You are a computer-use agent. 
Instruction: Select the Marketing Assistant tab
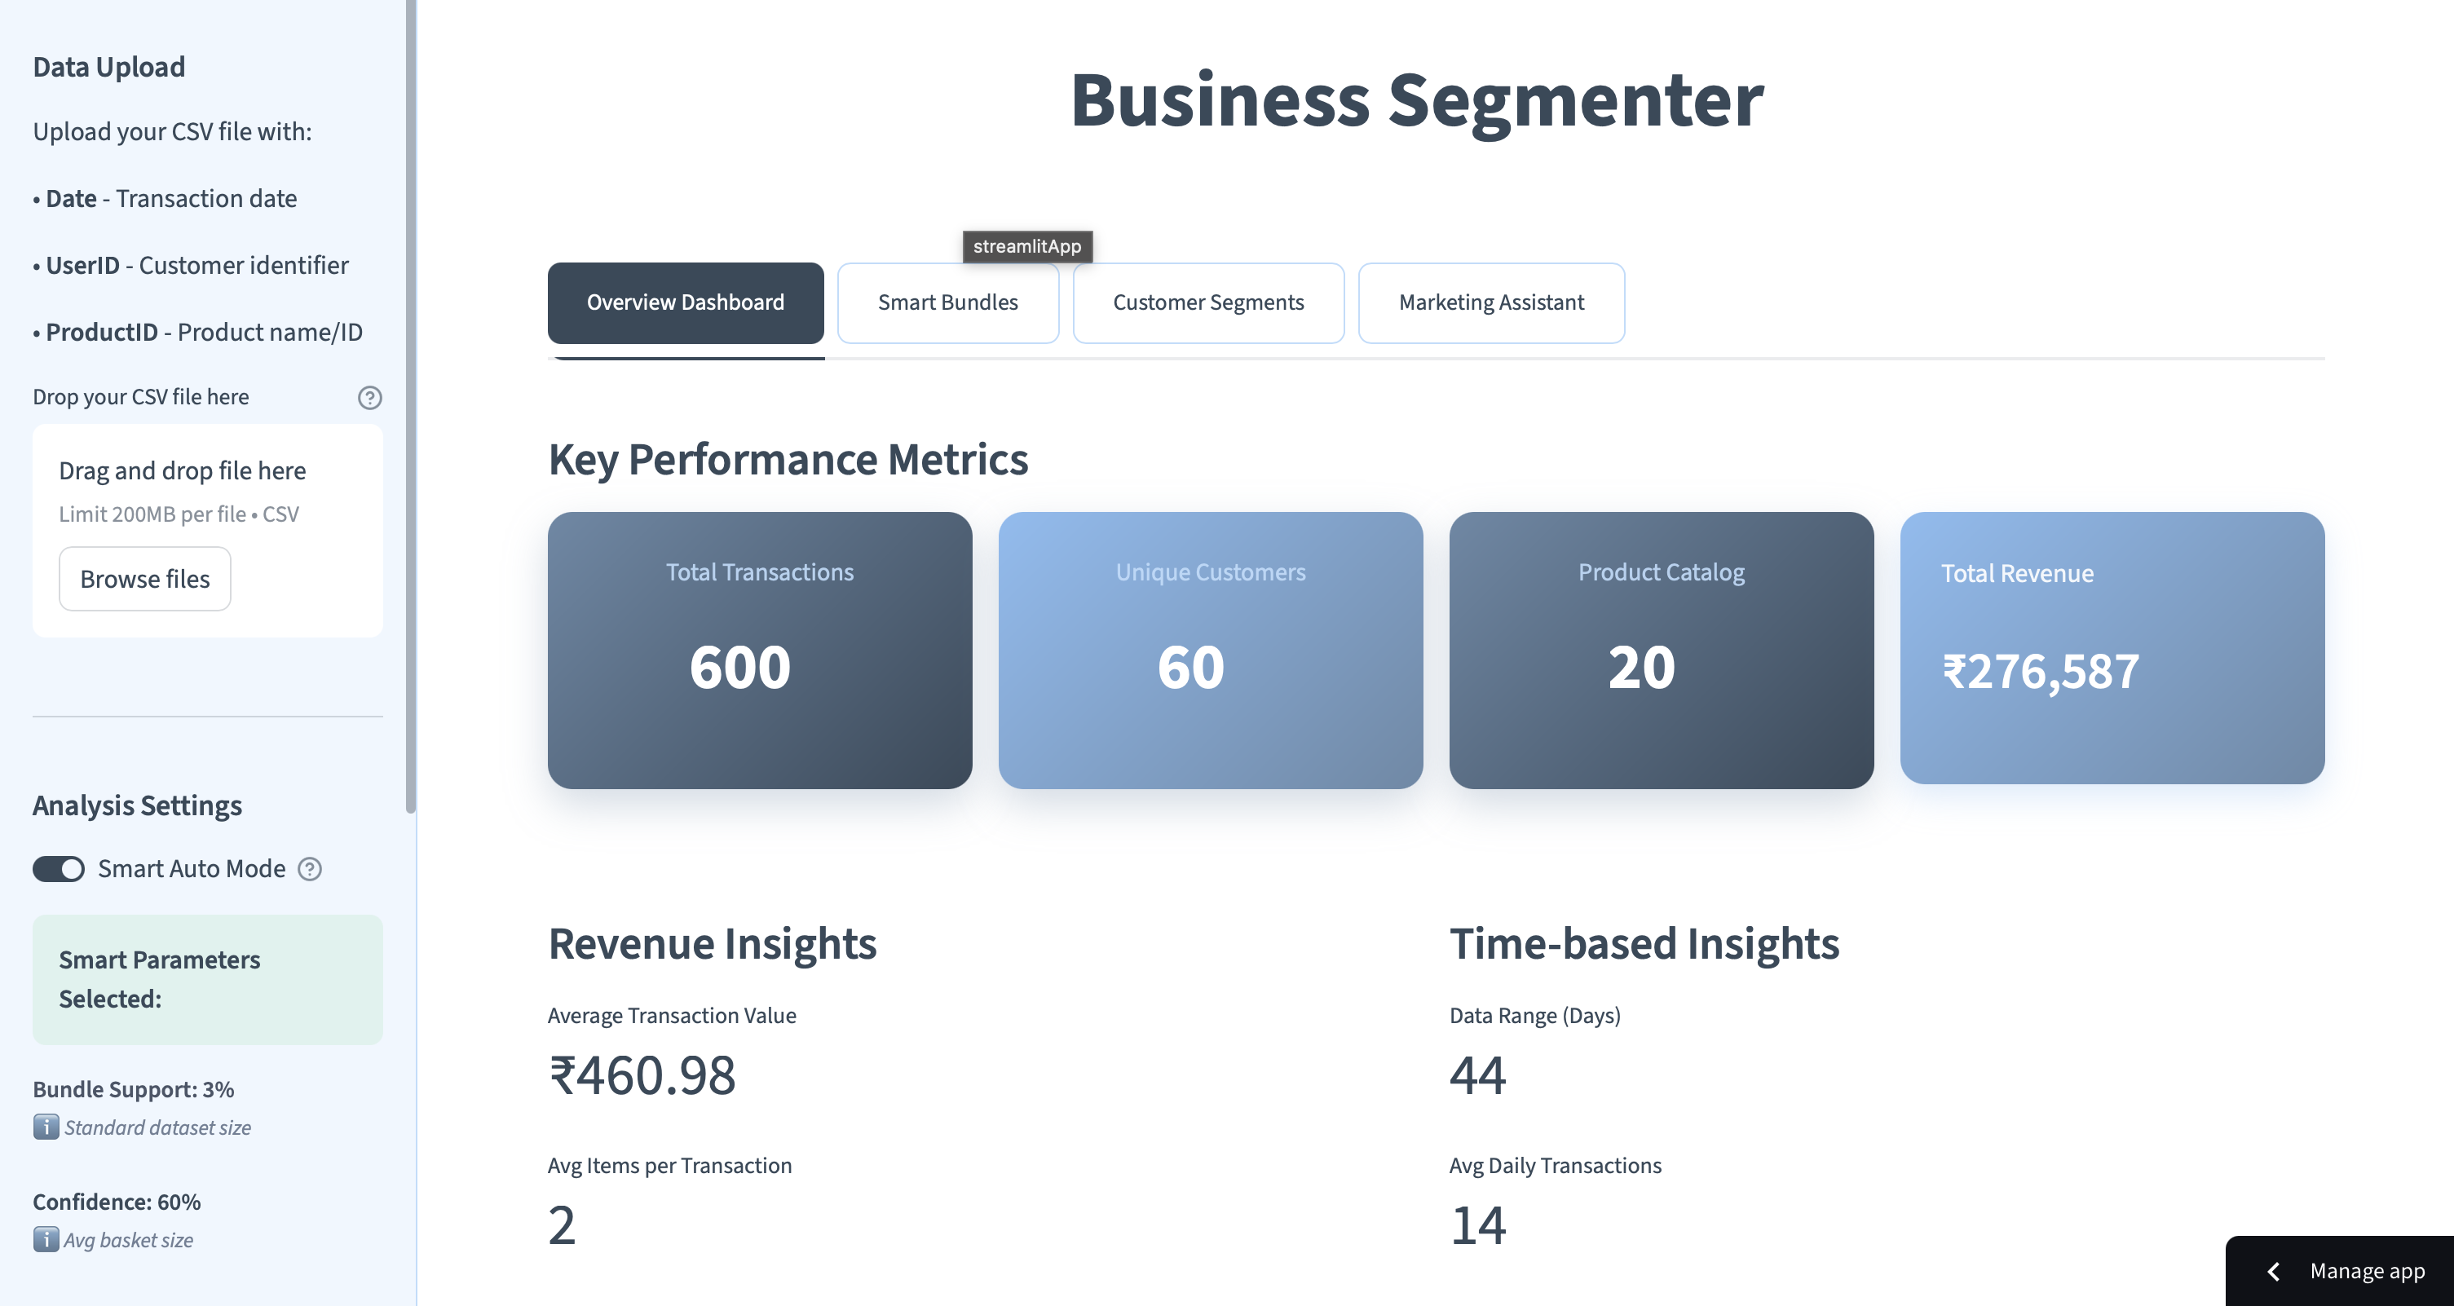(1491, 302)
